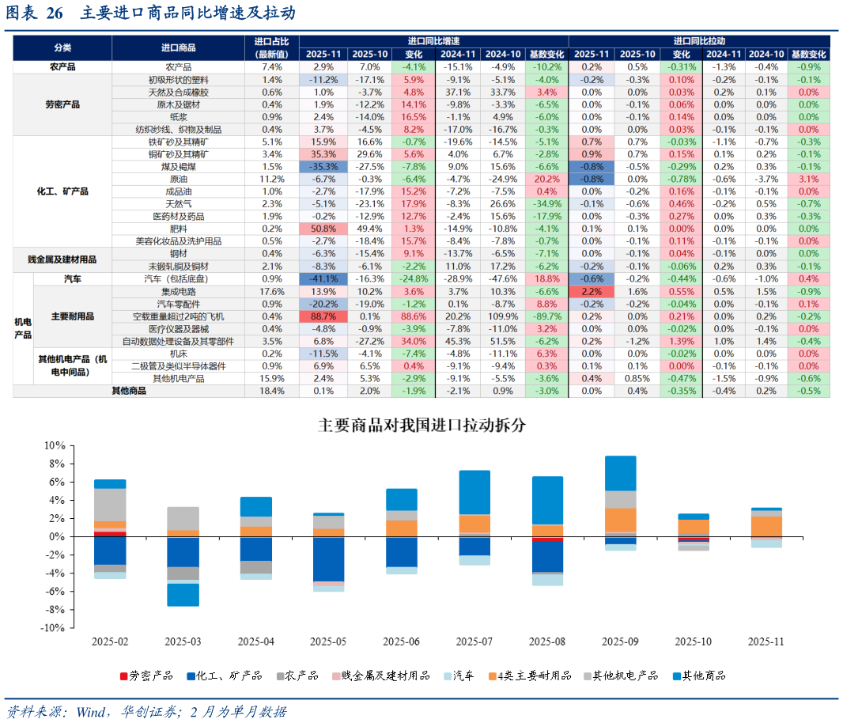Click the chart title 主要商品对我国进口拉动拆分
The width and height of the screenshot is (843, 723).
[421, 426]
